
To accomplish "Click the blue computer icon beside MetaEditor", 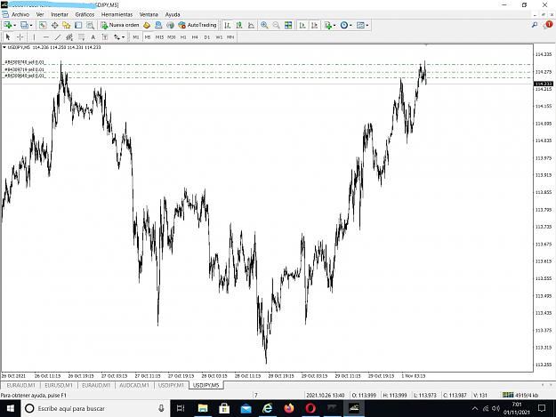I will coord(158,25).
